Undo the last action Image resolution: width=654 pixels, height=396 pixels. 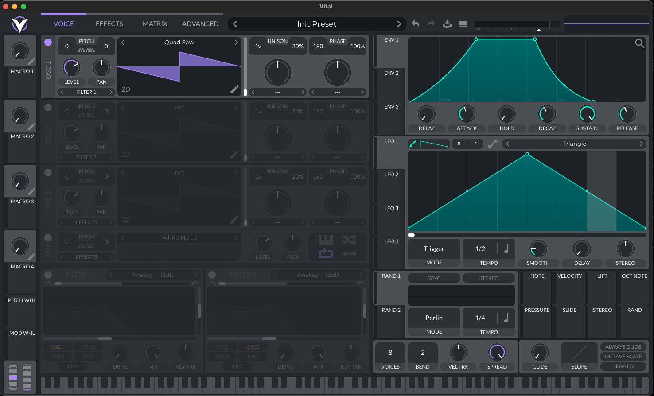(415, 24)
